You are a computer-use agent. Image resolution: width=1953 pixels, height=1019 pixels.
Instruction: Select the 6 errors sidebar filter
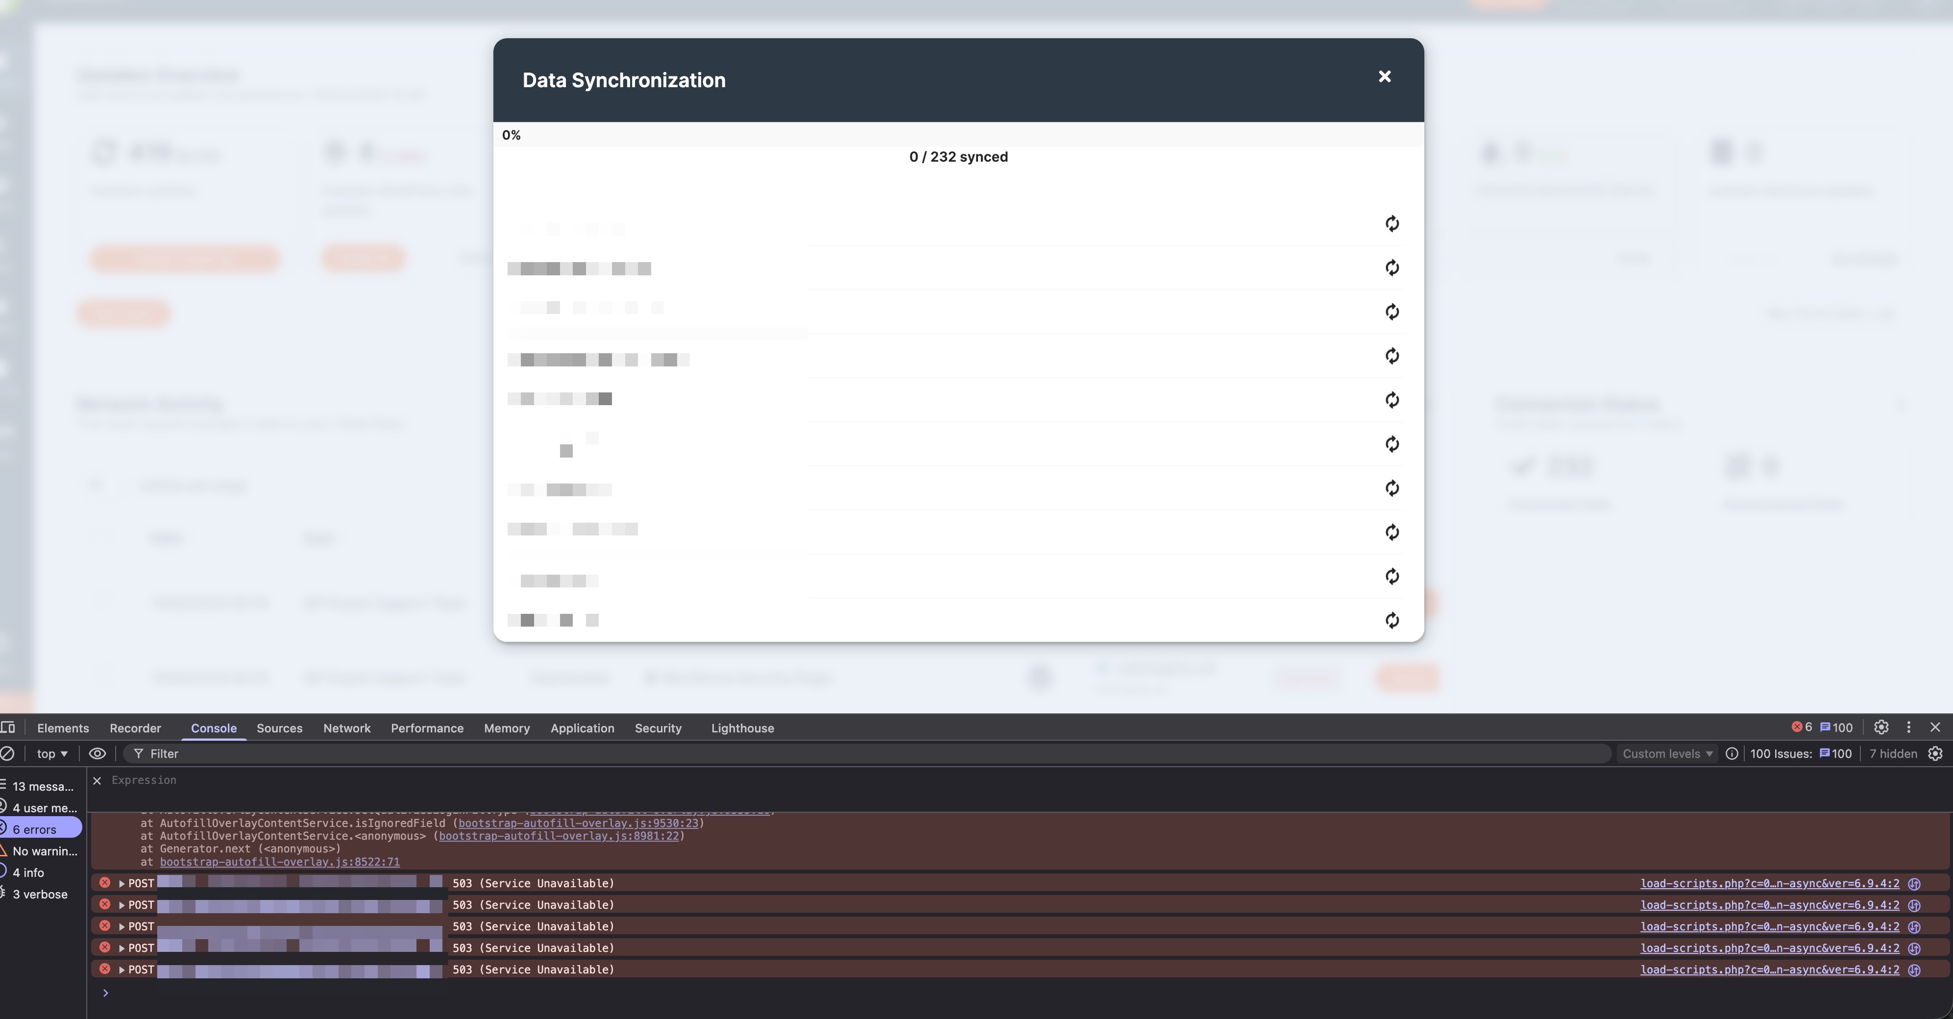click(x=35, y=829)
